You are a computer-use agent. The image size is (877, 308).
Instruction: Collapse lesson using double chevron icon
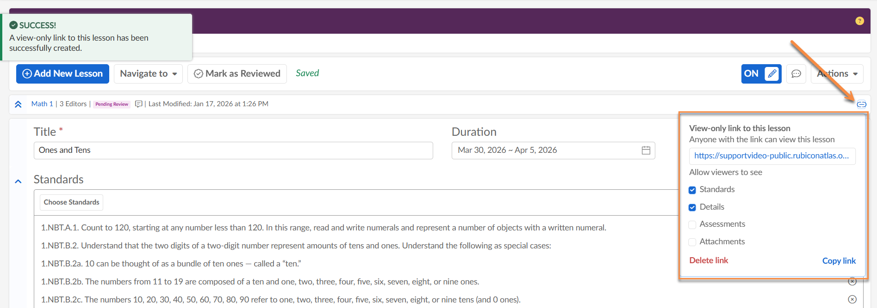tap(18, 104)
